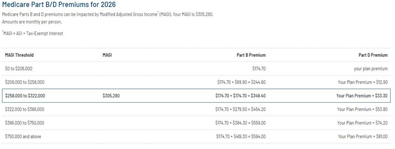Select the $206,000 to $258,000 threshold cell
Screen dimensions: 395x149
(x=25, y=82)
